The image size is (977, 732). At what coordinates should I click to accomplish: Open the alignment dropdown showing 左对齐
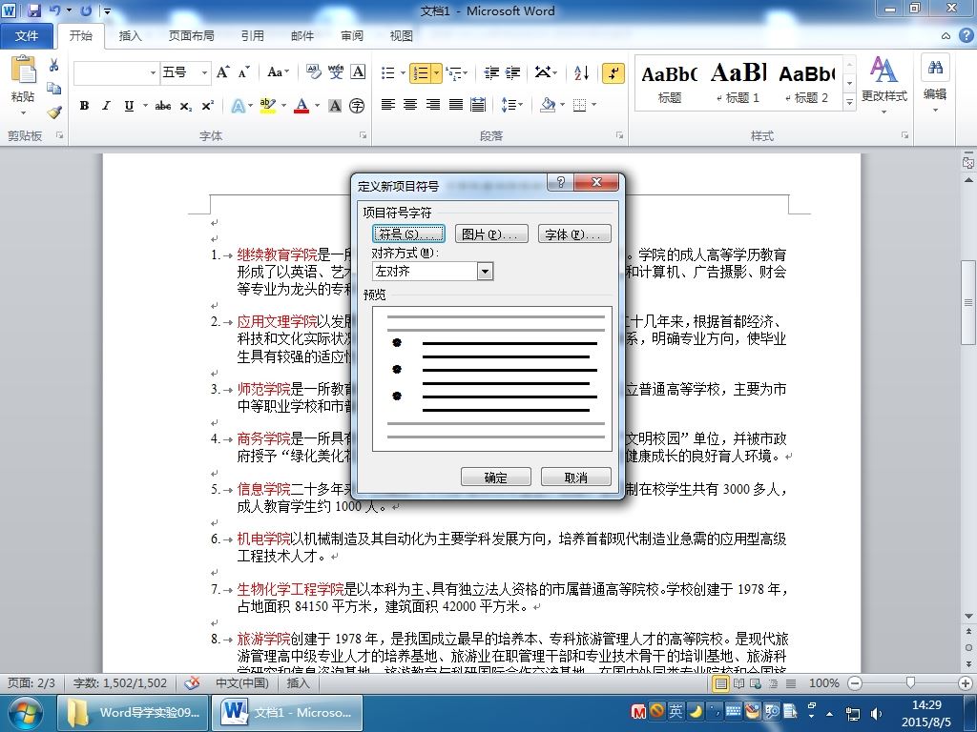(x=486, y=272)
